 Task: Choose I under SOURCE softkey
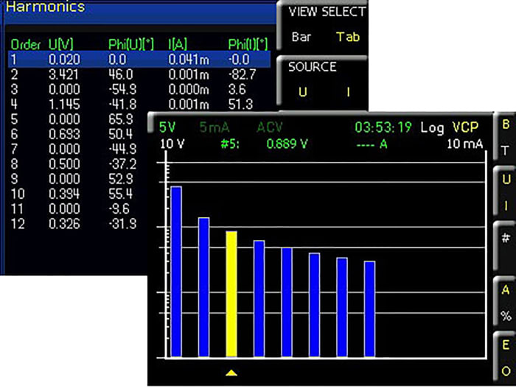348,92
